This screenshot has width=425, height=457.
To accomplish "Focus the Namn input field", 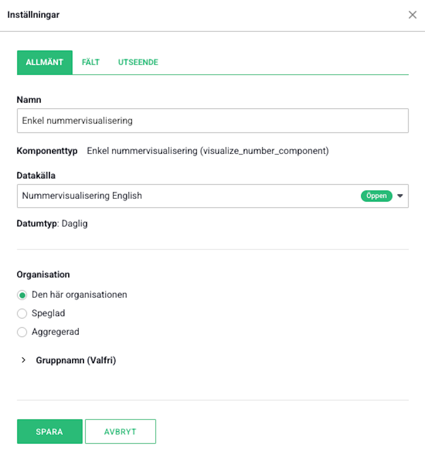I will coord(213,121).
